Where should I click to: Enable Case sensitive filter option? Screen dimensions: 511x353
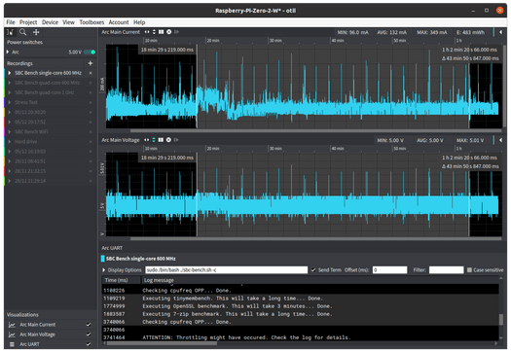click(469, 270)
